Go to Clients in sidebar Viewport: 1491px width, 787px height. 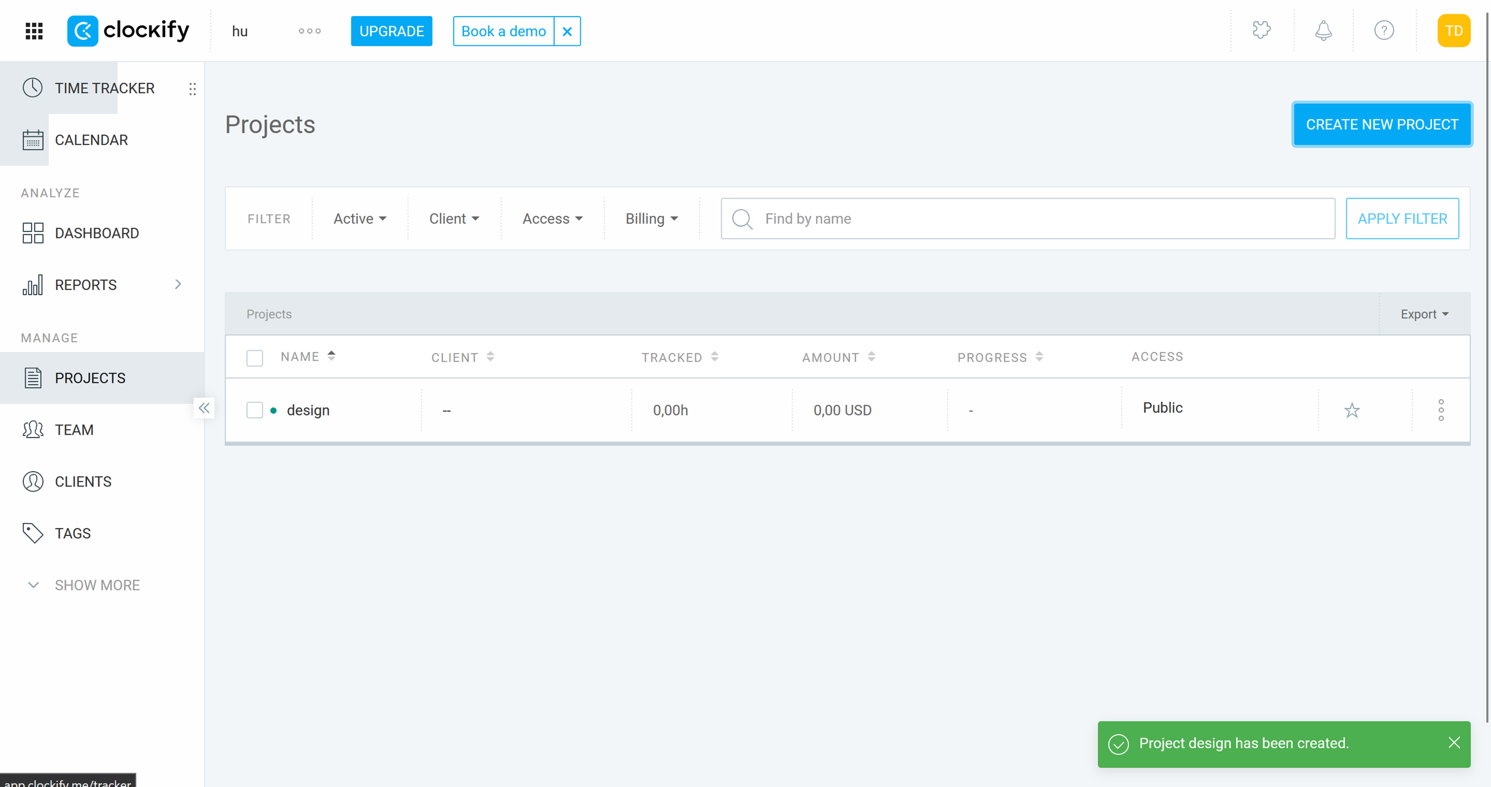[x=83, y=482]
